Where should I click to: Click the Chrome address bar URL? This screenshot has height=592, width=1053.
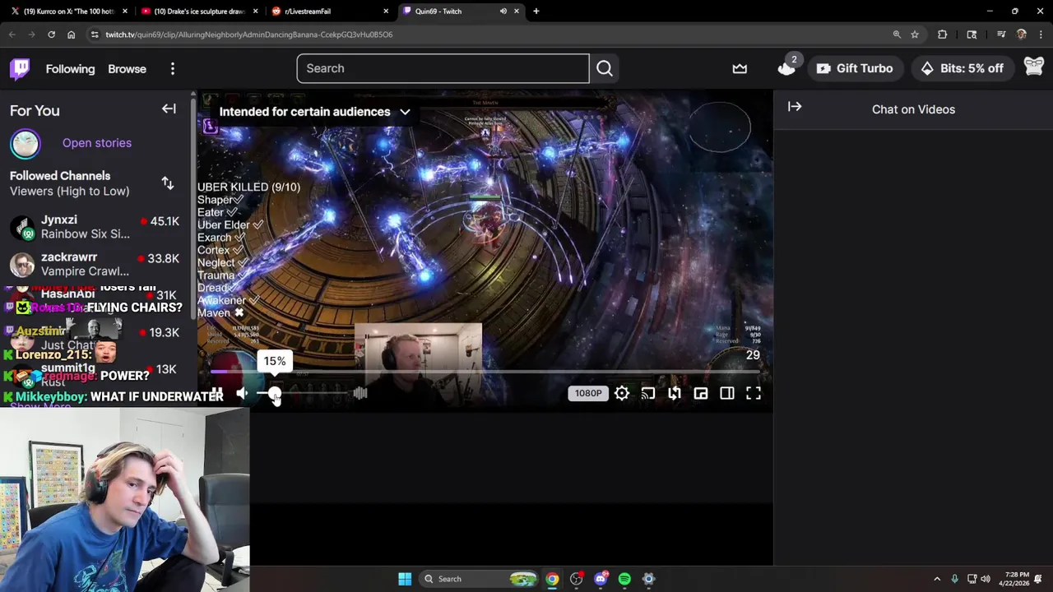click(x=248, y=35)
